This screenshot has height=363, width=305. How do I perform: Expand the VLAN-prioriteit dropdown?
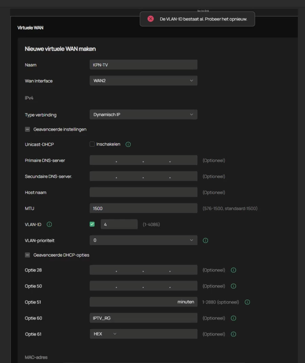coord(143,240)
